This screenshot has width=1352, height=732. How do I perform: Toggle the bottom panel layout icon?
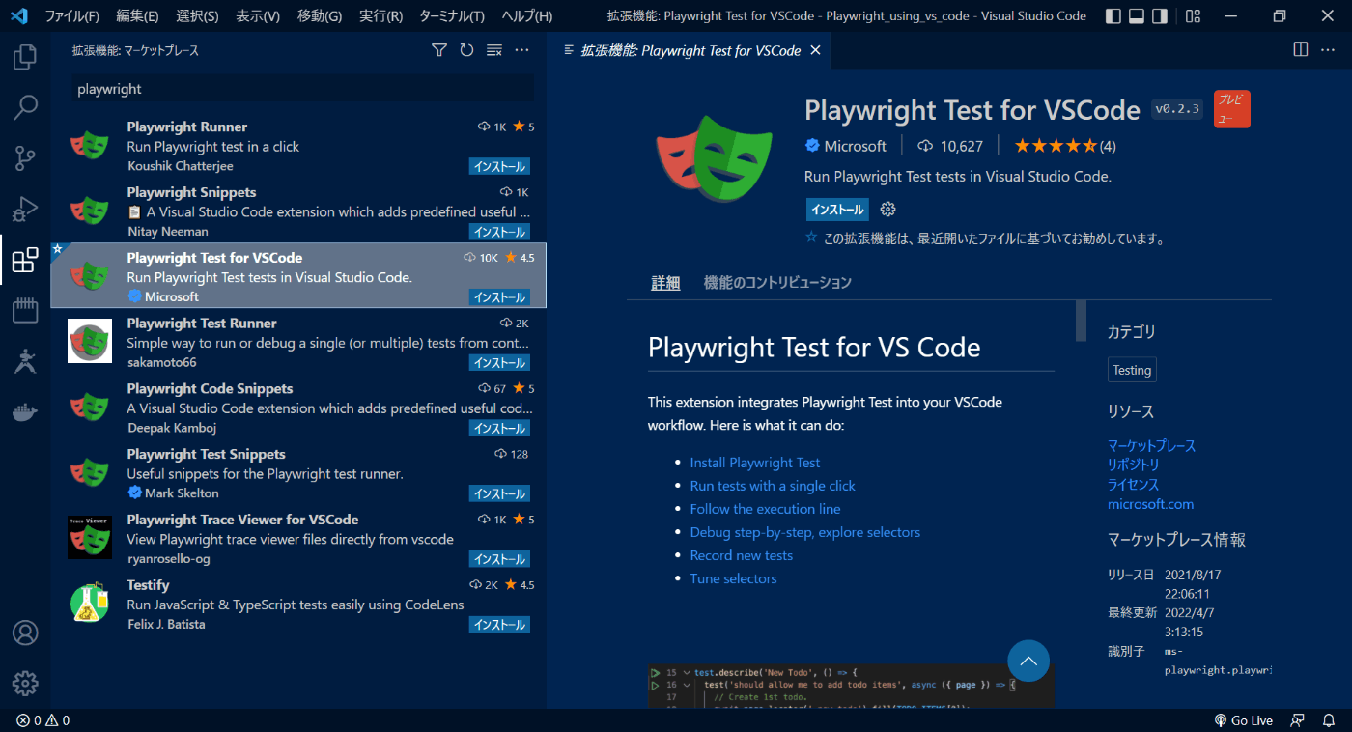(1137, 16)
